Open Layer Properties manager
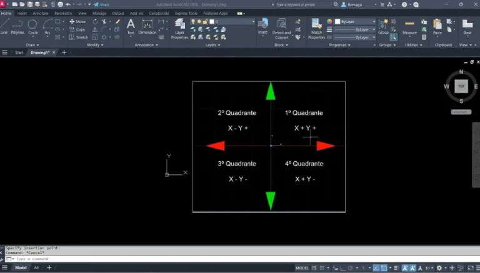This screenshot has width=480, height=273. (x=179, y=29)
